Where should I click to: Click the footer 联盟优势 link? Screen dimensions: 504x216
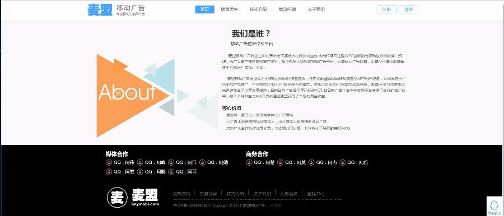pyautogui.click(x=209, y=194)
